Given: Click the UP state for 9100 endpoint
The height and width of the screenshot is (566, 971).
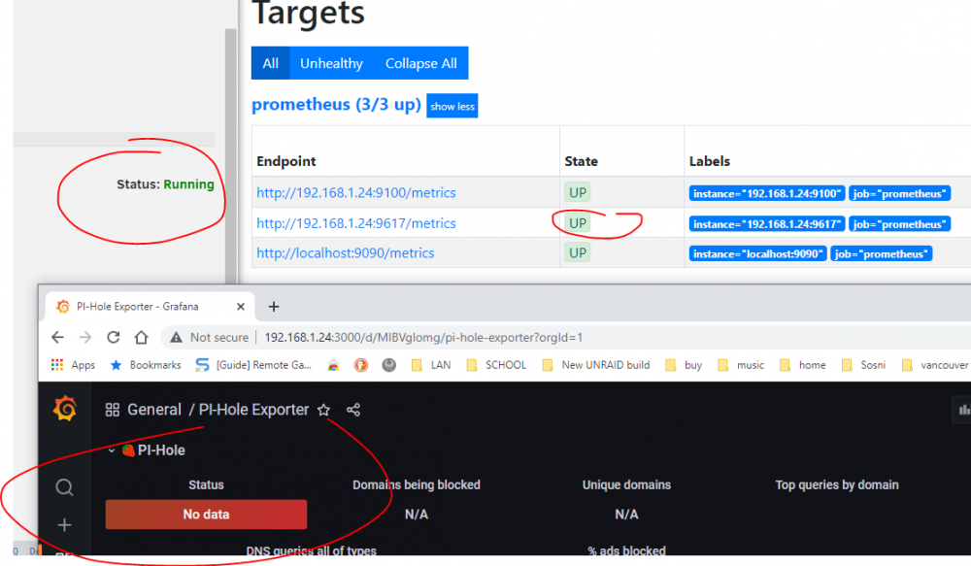Looking at the screenshot, I should point(577,192).
